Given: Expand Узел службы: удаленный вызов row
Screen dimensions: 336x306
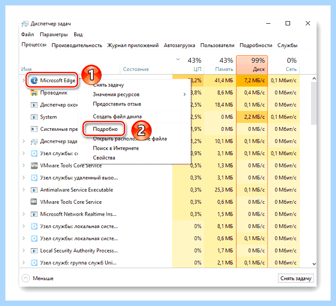Looking at the screenshot, I should point(23,178).
